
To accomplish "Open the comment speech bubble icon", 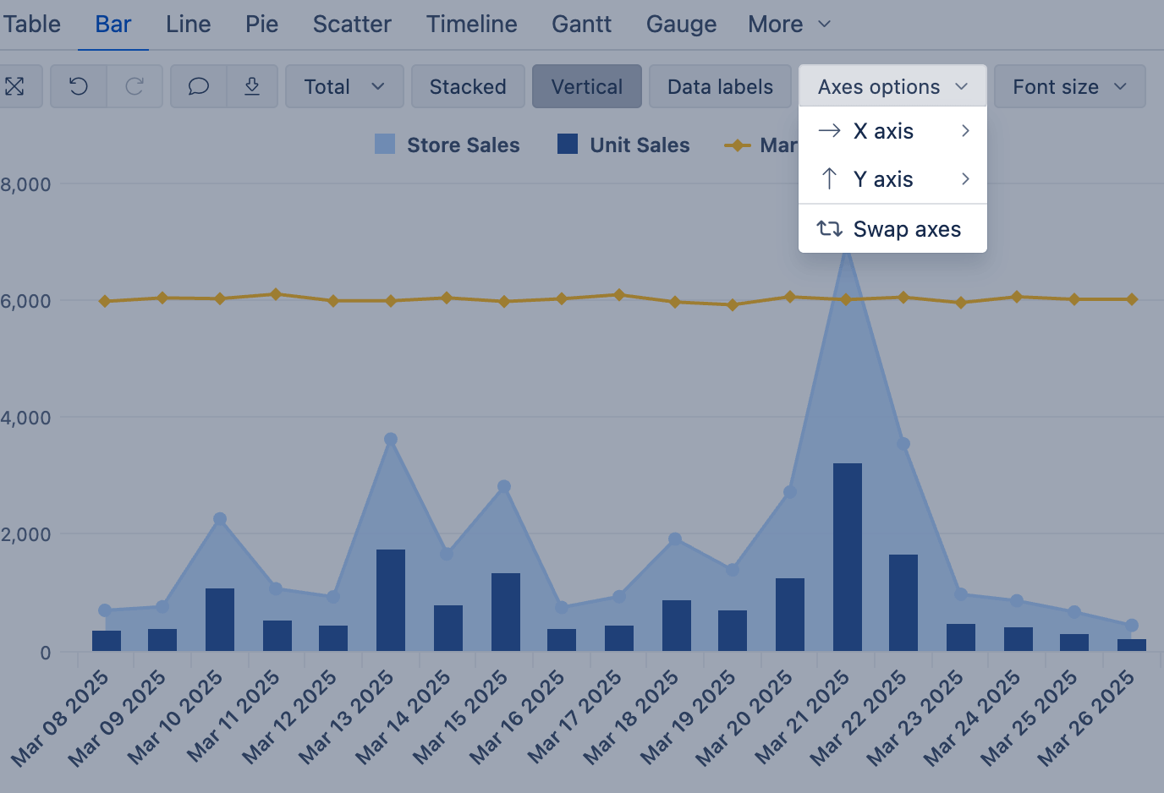I will click(199, 86).
